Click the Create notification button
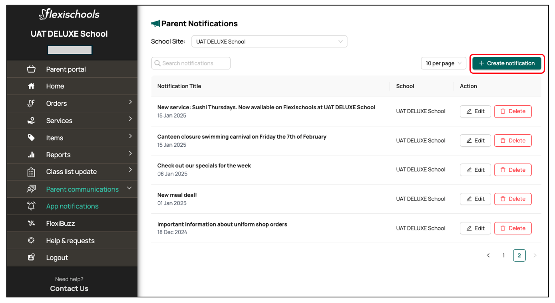 tap(506, 63)
